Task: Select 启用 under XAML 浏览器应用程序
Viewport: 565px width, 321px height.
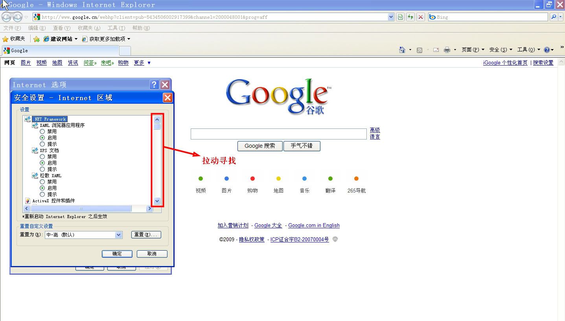Action: [42, 138]
